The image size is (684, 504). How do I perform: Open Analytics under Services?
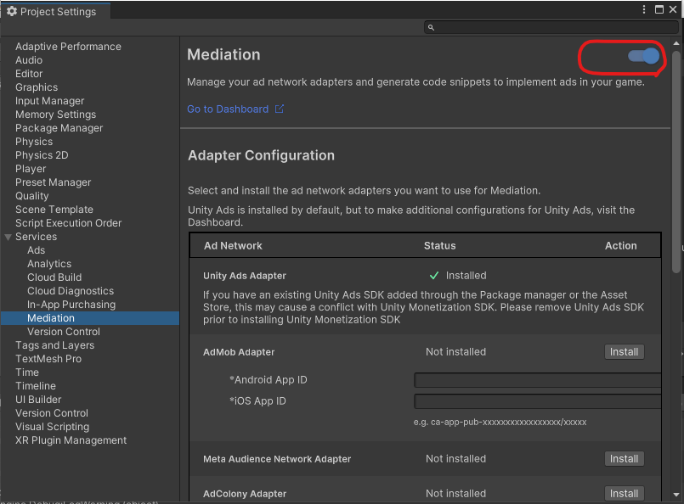(49, 264)
